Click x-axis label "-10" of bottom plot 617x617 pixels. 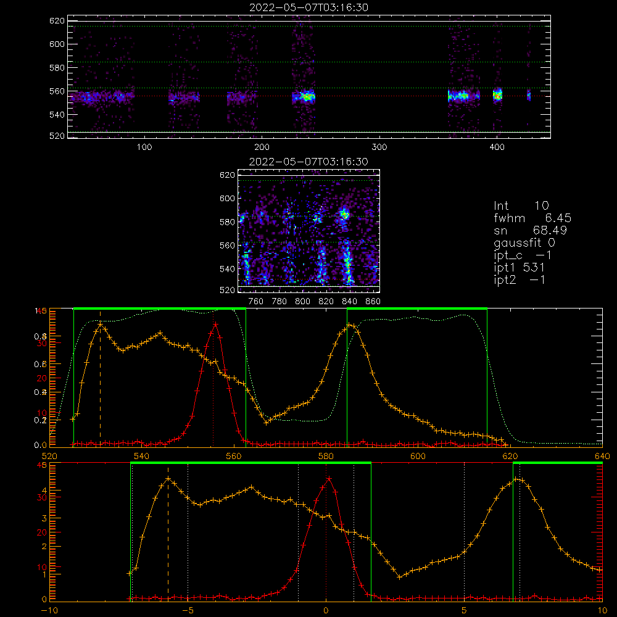pyautogui.click(x=49, y=610)
